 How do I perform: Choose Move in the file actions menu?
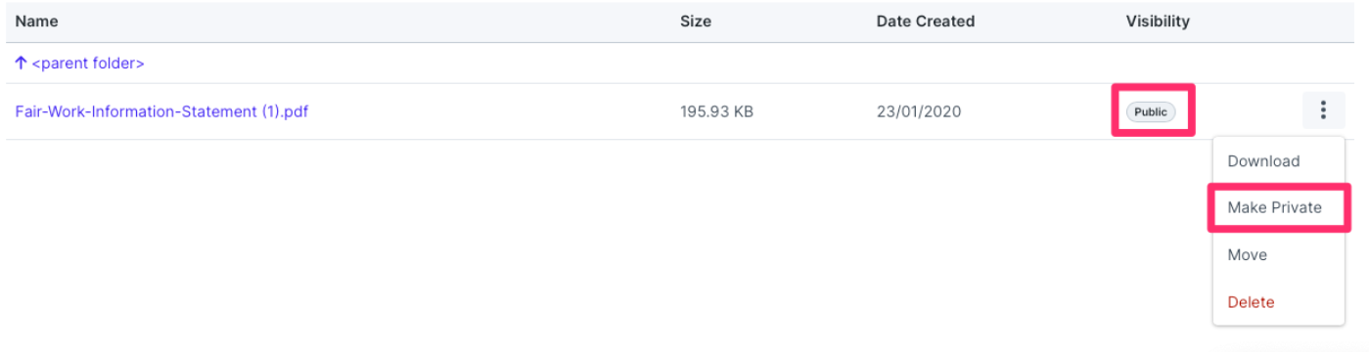click(1247, 255)
